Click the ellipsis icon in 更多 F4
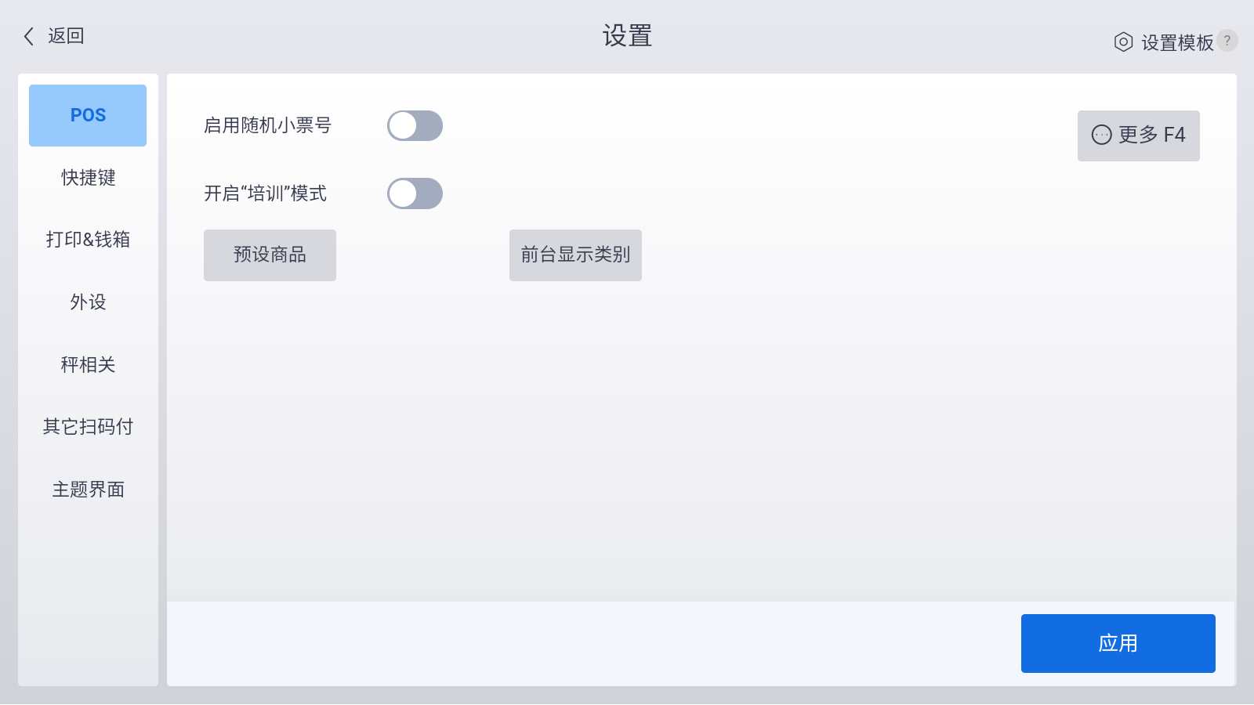The width and height of the screenshot is (1254, 705). coord(1101,135)
